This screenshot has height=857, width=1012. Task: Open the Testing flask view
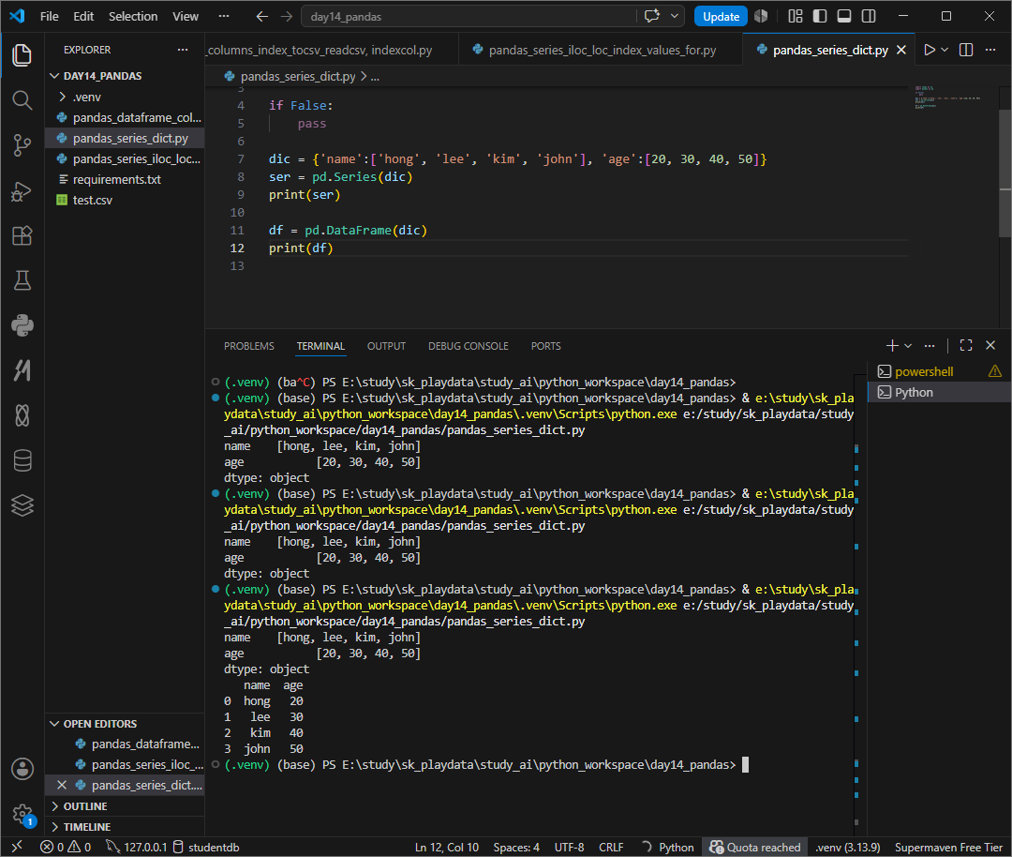point(22,280)
